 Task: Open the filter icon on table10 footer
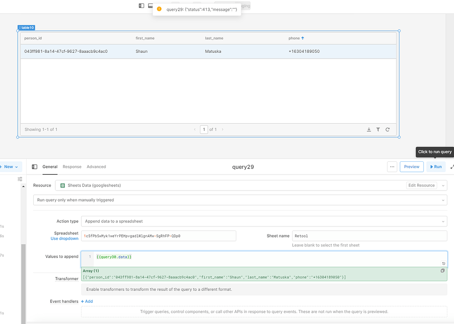378,129
